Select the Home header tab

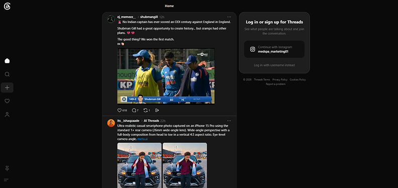click(169, 6)
